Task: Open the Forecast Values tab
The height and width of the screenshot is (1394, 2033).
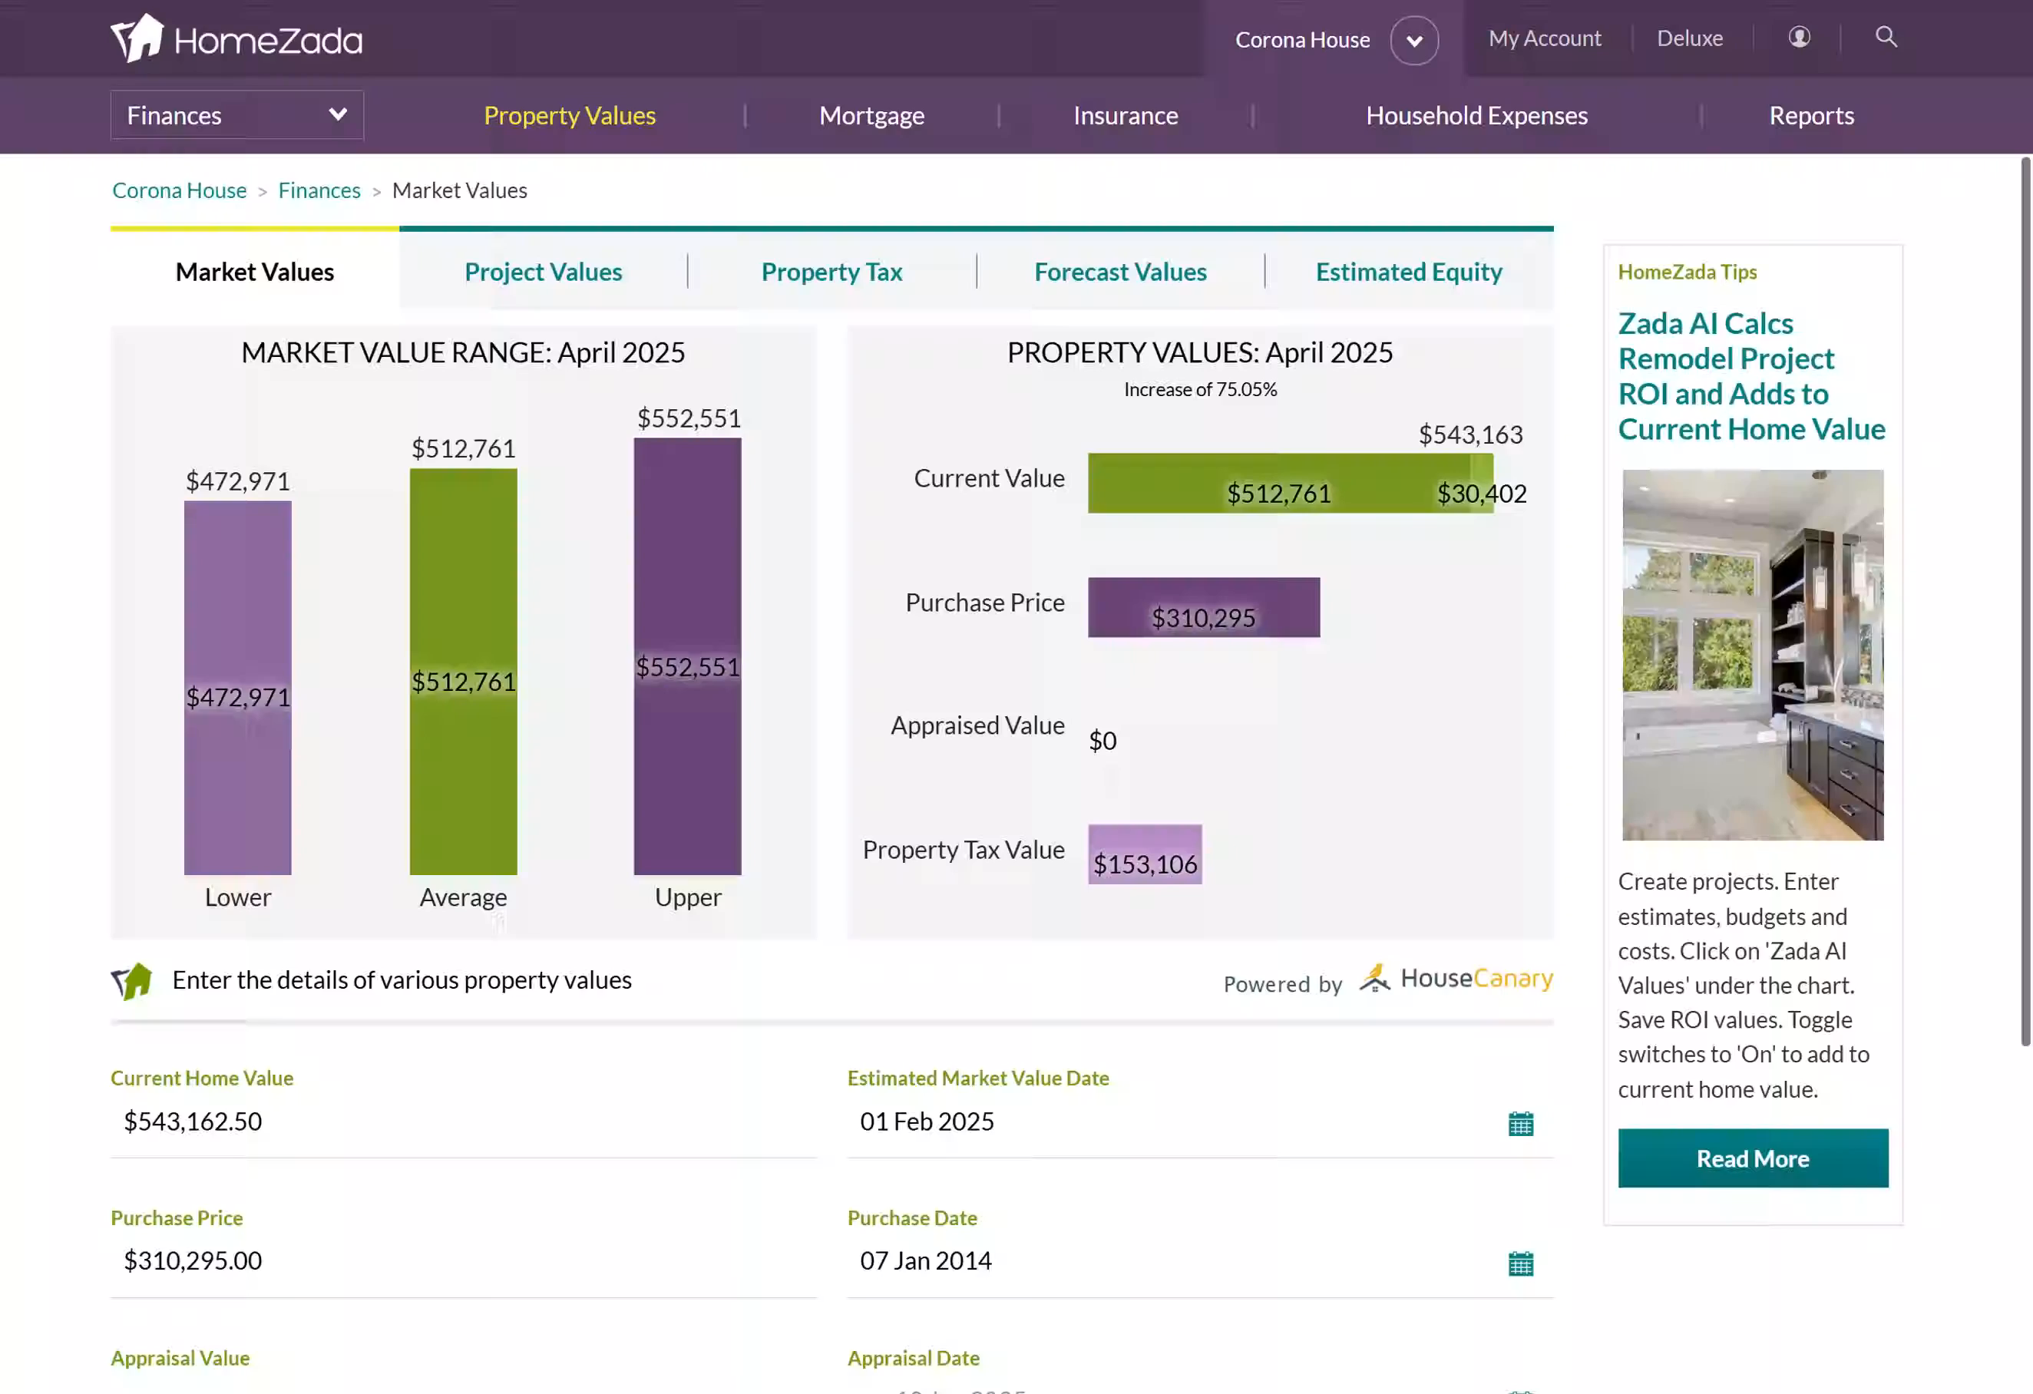Action: pyautogui.click(x=1119, y=272)
